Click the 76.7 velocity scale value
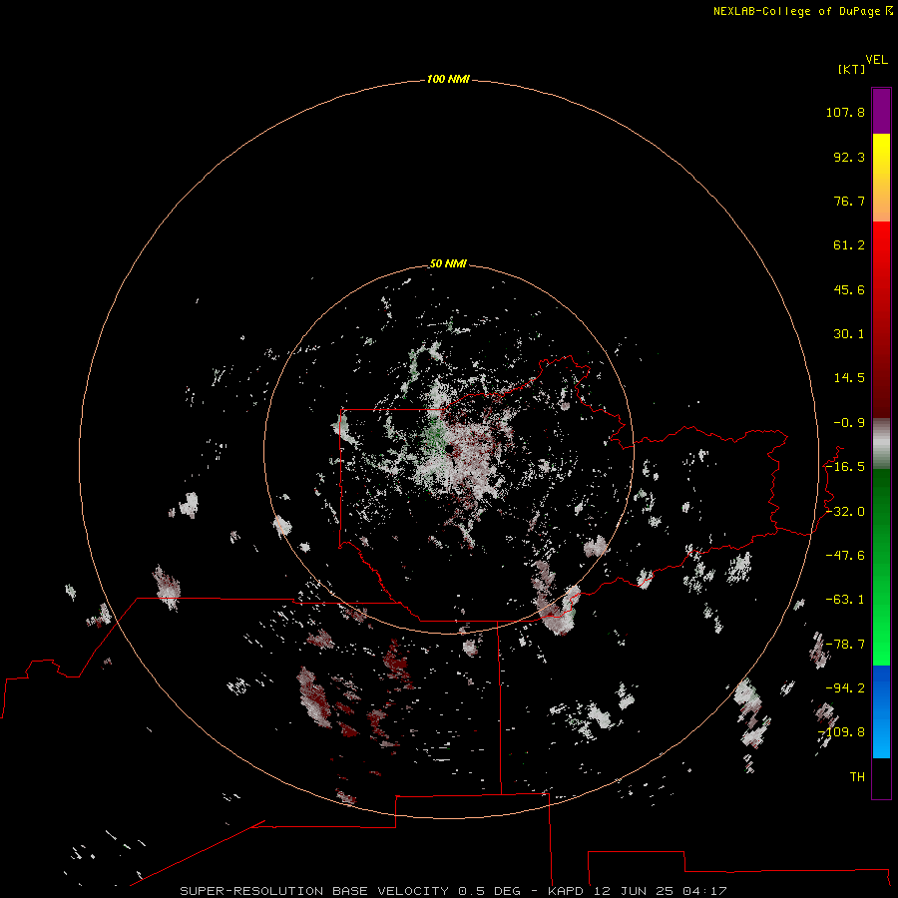Screen dimensions: 898x898 coord(849,201)
